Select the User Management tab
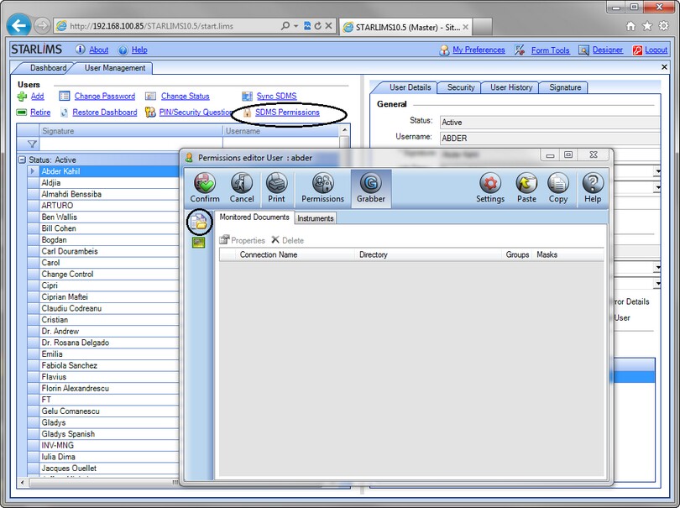Screen dimensions: 680x508 115,68
